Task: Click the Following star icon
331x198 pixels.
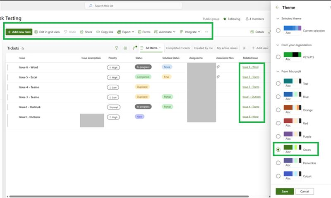Action: pos(225,19)
